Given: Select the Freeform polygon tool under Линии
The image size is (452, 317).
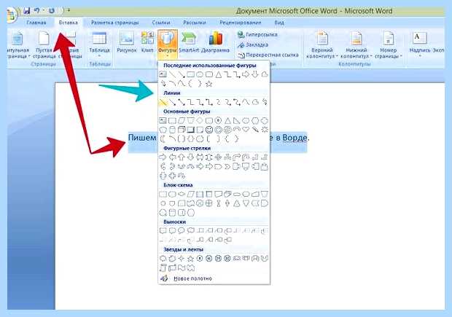Looking at the screenshot, I should [255, 102].
